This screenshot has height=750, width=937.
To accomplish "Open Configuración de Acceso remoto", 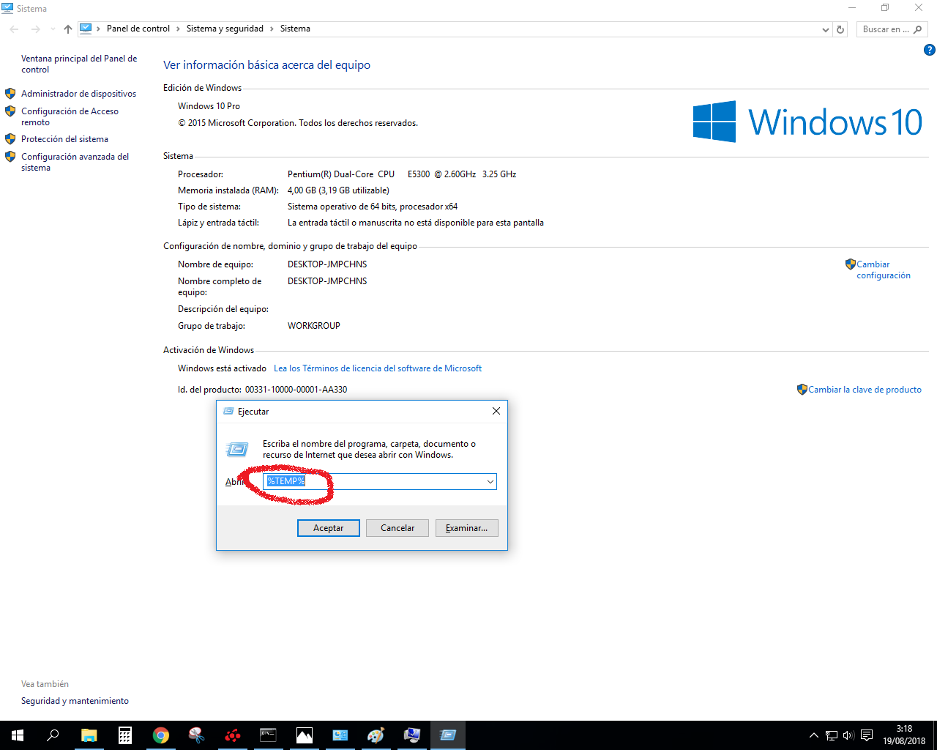I will tap(70, 116).
